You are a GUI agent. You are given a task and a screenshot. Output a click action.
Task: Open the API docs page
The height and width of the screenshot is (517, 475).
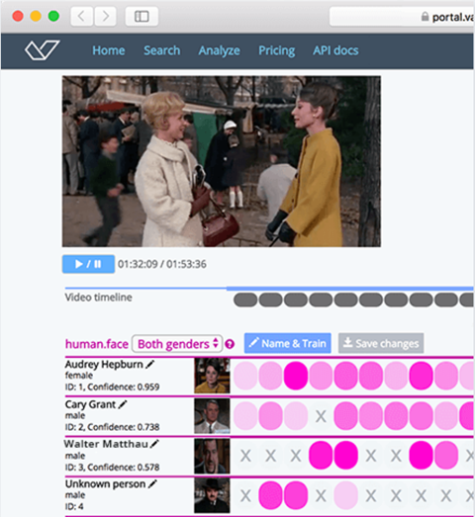pyautogui.click(x=335, y=50)
